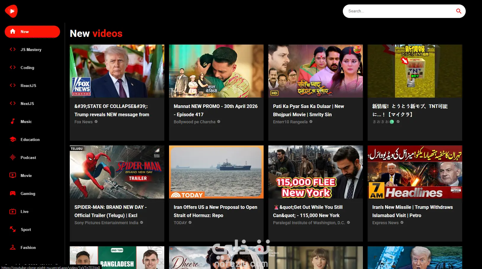Click the Get Out While You Still Can title
The width and height of the screenshot is (482, 269).
pyautogui.click(x=308, y=211)
